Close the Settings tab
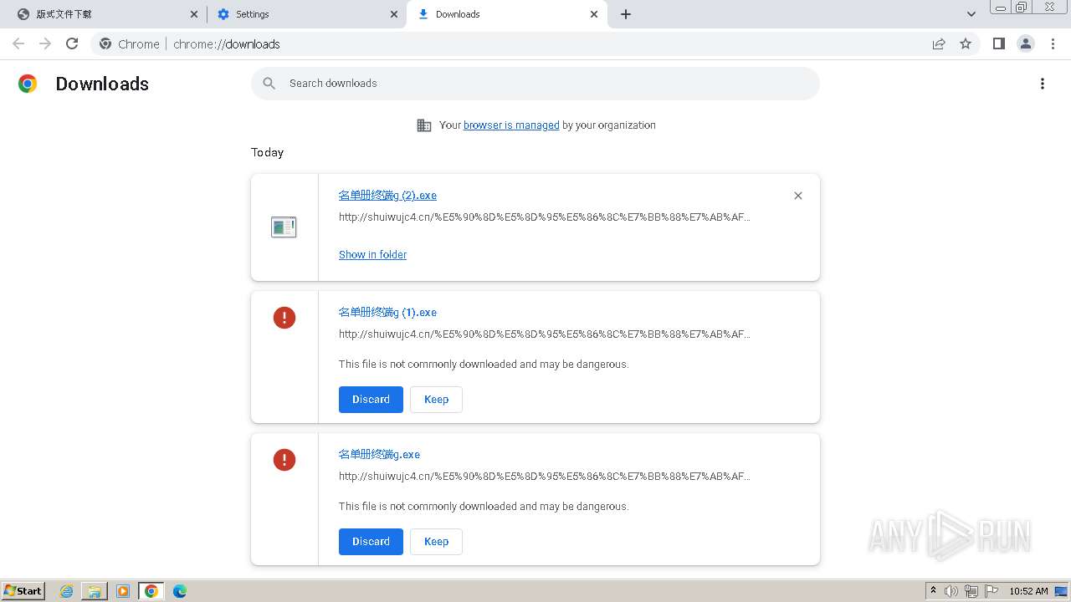 tap(394, 14)
